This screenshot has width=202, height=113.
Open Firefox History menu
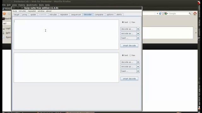22,5
